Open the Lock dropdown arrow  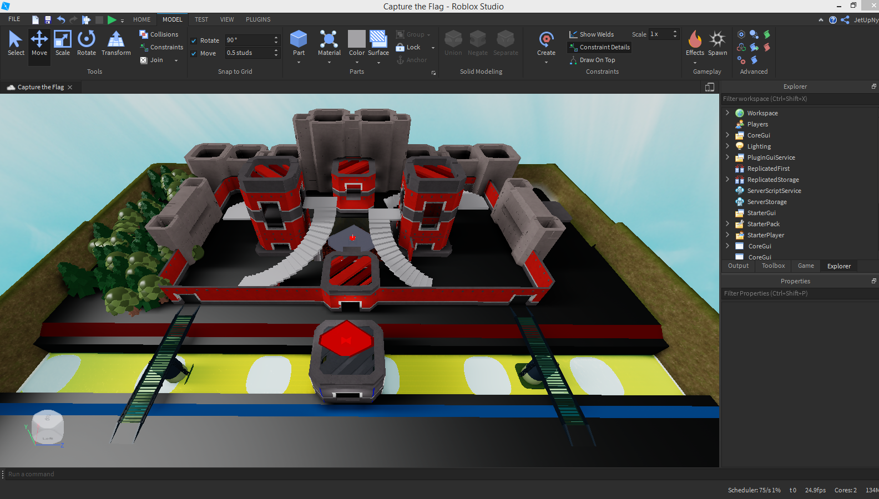(x=433, y=48)
